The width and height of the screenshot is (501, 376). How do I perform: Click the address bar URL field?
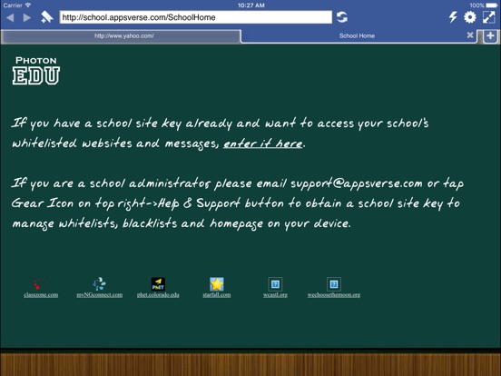[x=195, y=17]
